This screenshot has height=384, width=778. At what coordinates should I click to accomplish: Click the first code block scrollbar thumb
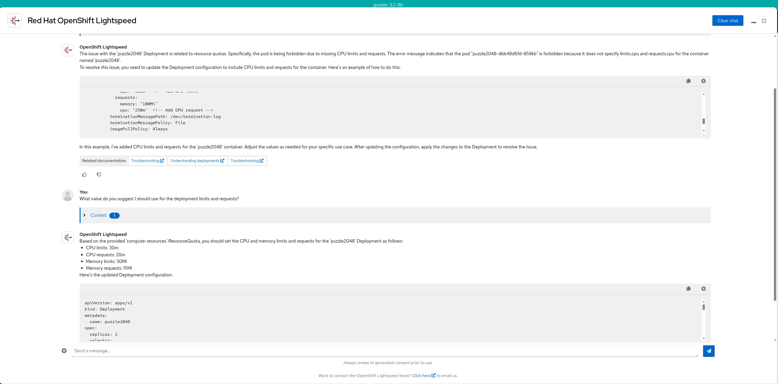coord(703,121)
